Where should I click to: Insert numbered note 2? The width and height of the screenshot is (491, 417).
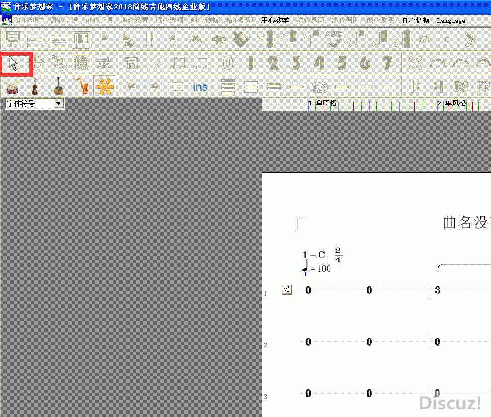(273, 63)
